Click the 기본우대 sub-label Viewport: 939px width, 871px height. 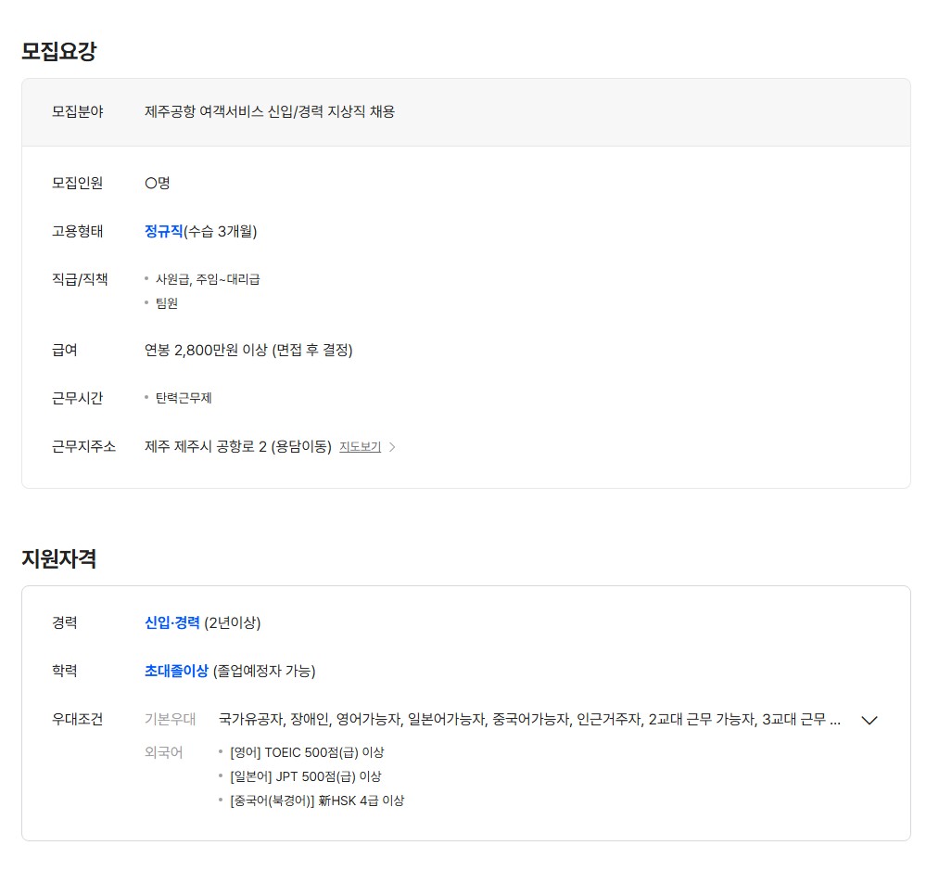(170, 719)
